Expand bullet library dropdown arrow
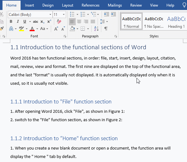This screenshot has width=187, height=162. click(x=77, y=15)
